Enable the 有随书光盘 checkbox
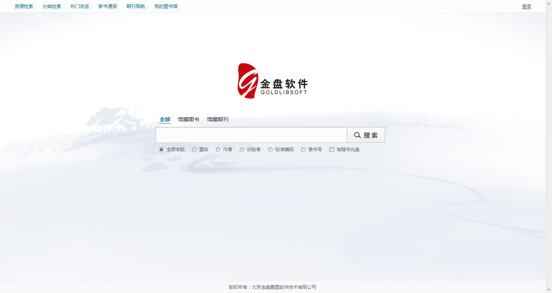 click(332, 150)
